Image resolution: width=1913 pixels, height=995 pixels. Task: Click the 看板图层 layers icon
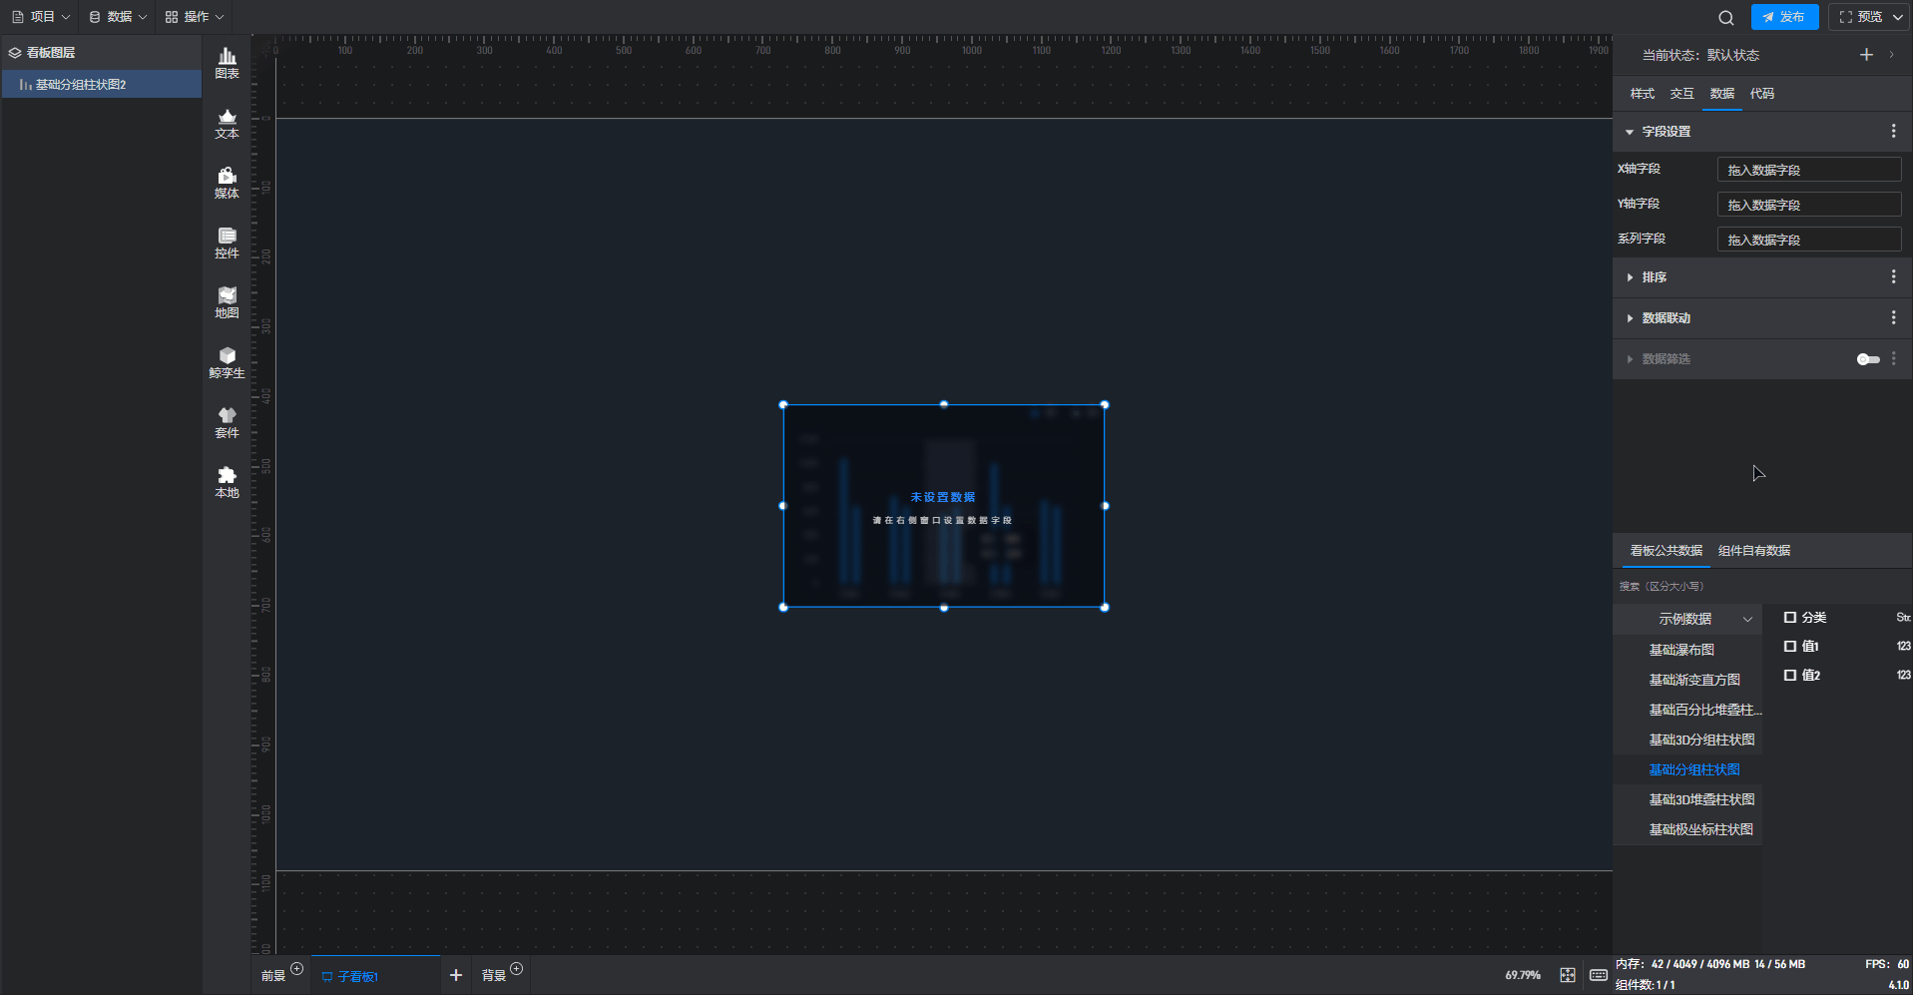15,53
